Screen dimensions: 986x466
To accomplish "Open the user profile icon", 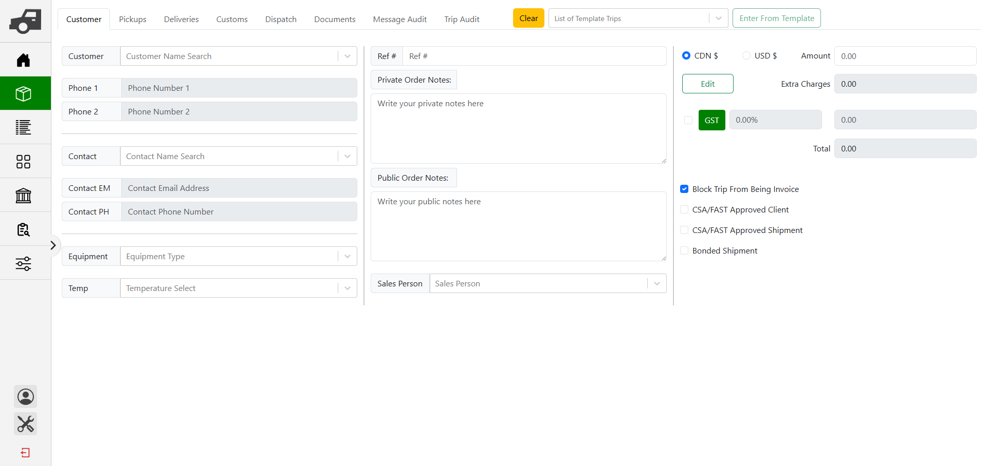I will point(26,397).
